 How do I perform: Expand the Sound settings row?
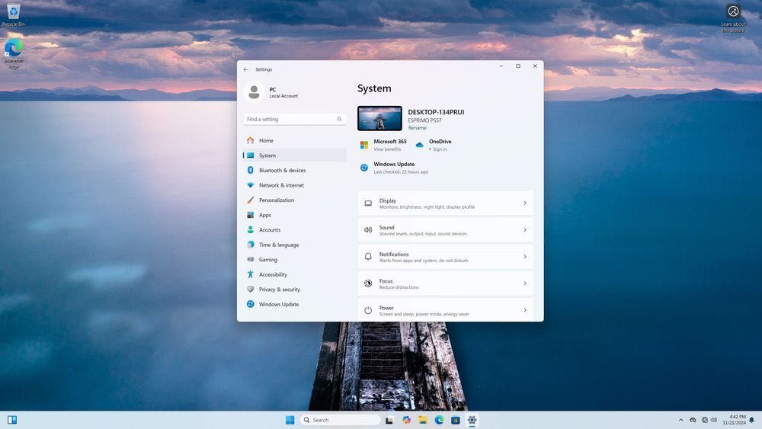[x=446, y=230]
